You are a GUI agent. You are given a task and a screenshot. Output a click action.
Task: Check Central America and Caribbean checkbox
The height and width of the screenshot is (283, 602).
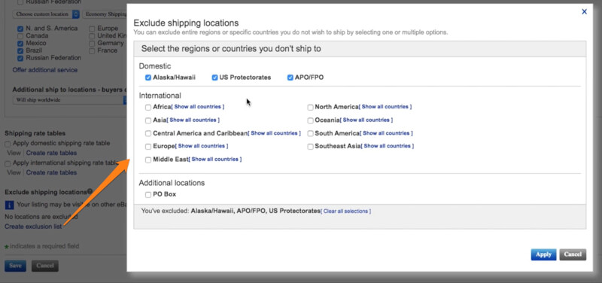point(148,134)
